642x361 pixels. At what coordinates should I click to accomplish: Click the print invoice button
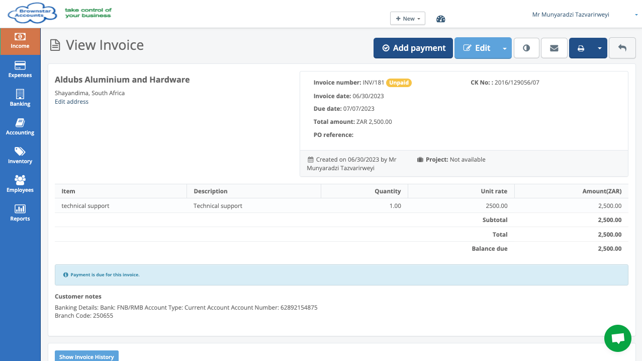581,48
